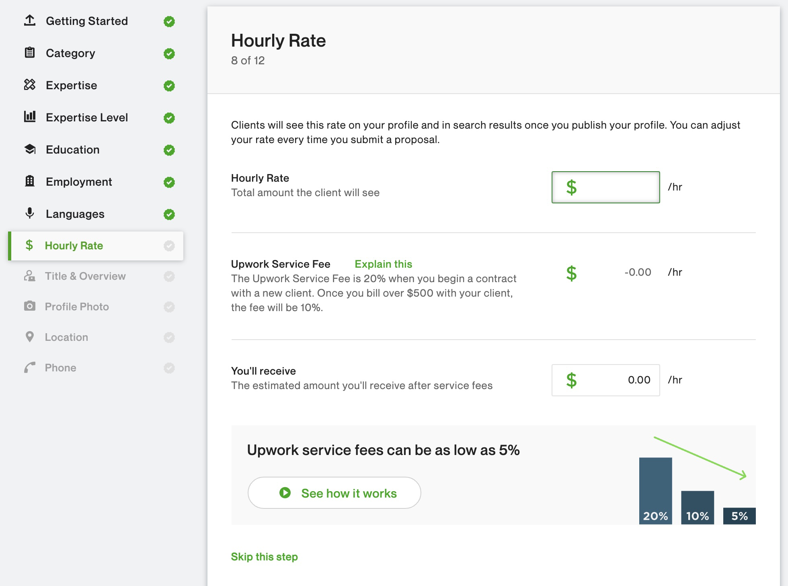
Task: Click the green checkmark beside Category
Action: click(169, 53)
